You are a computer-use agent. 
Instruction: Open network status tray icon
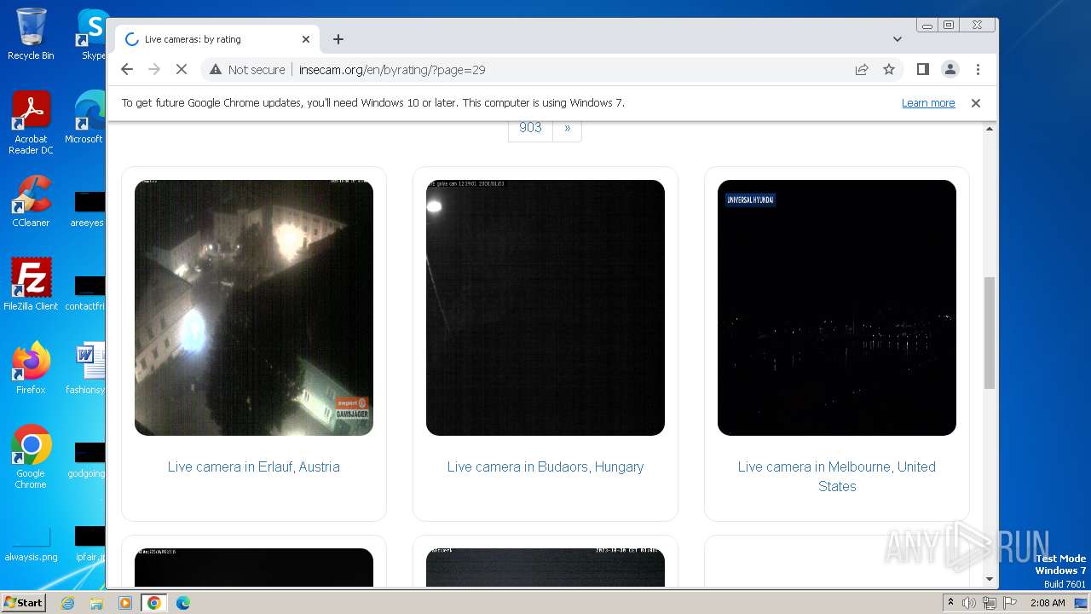pyautogui.click(x=989, y=603)
